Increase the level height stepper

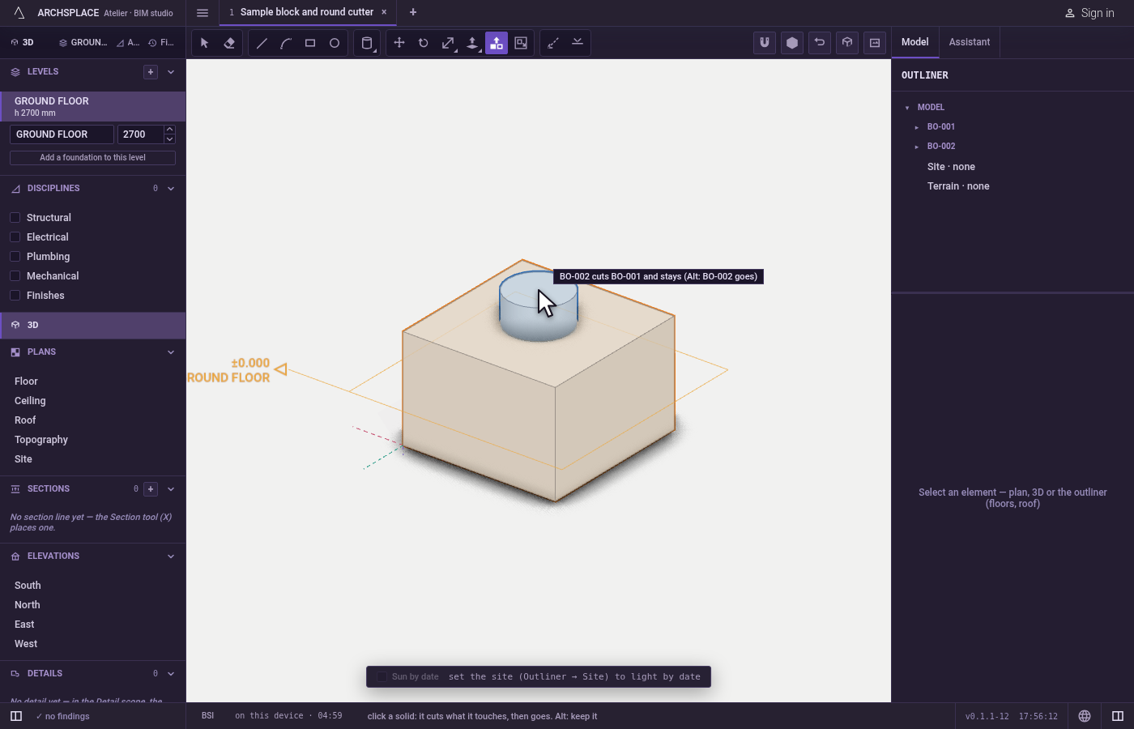click(169, 130)
